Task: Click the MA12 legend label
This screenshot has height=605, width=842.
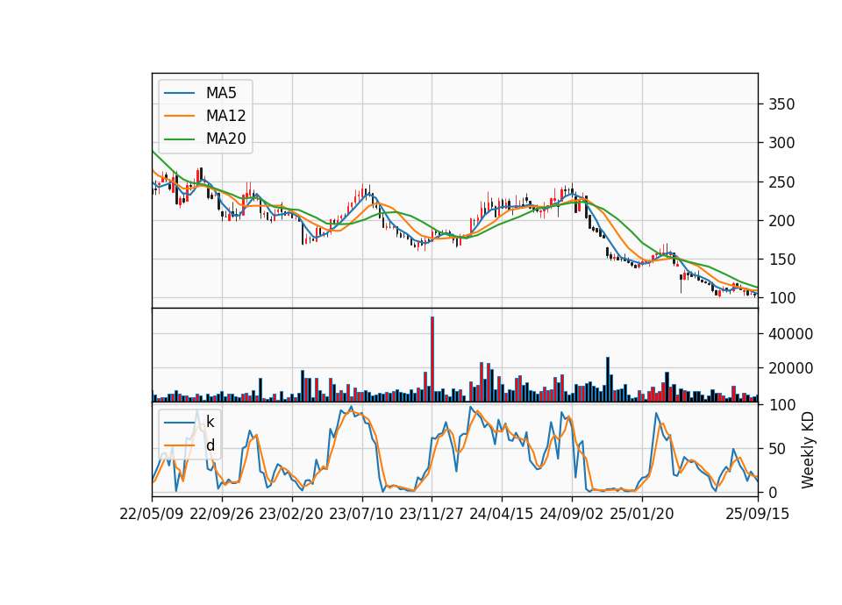Action: (225, 116)
